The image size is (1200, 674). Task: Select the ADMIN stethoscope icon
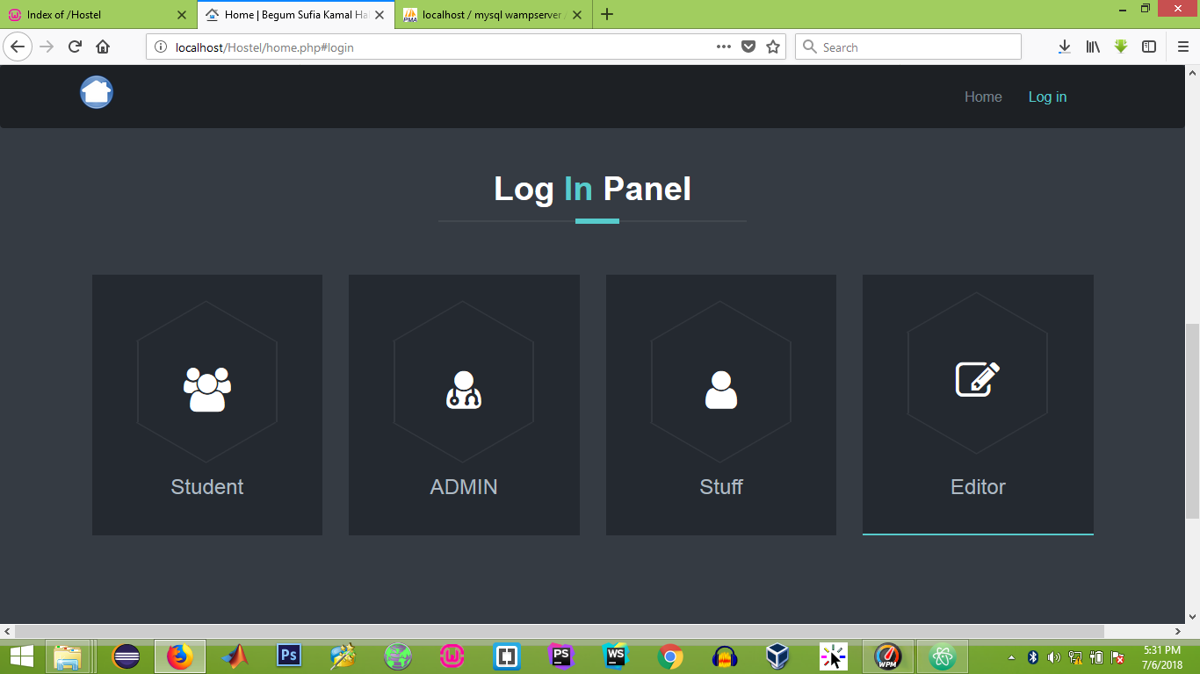tap(464, 386)
